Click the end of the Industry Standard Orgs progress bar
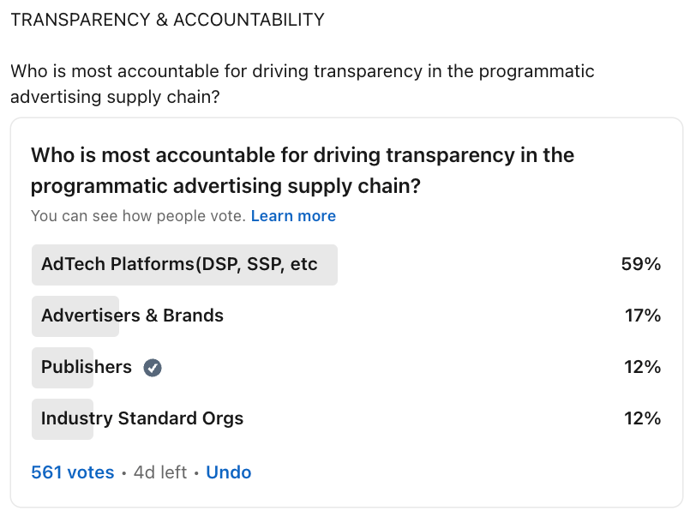 pos(90,419)
